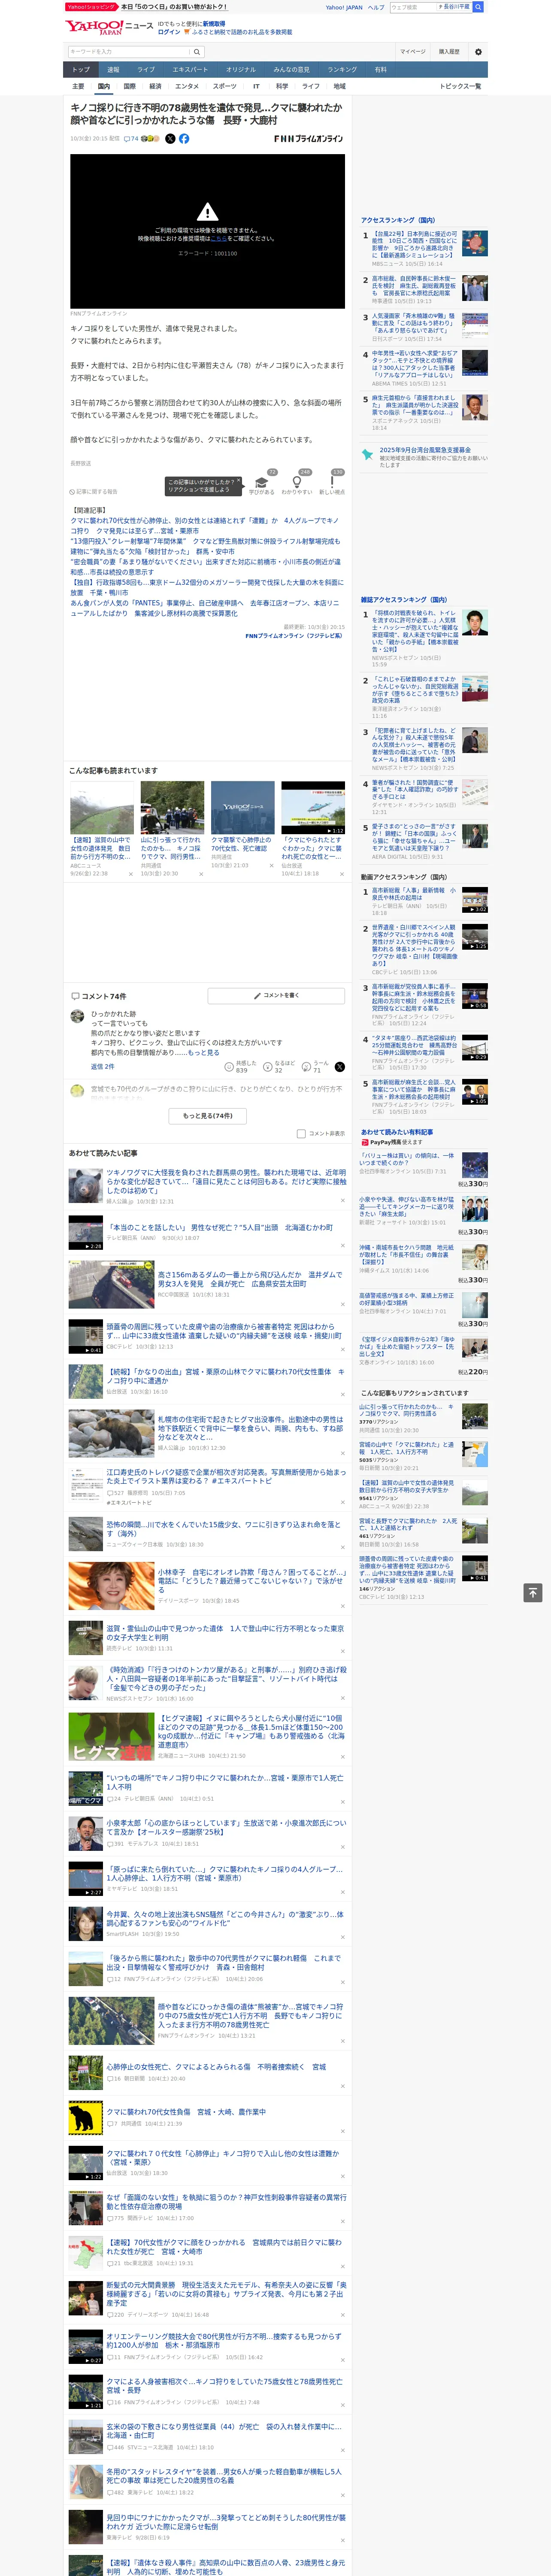Share first comment on X icon
551x2576 pixels.
pyautogui.click(x=339, y=1067)
